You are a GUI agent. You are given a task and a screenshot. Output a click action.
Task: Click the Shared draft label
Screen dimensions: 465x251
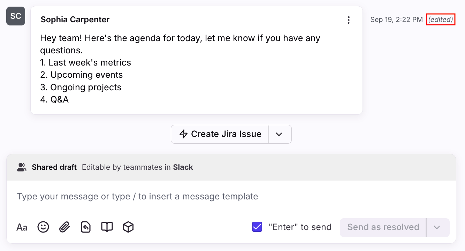click(54, 167)
